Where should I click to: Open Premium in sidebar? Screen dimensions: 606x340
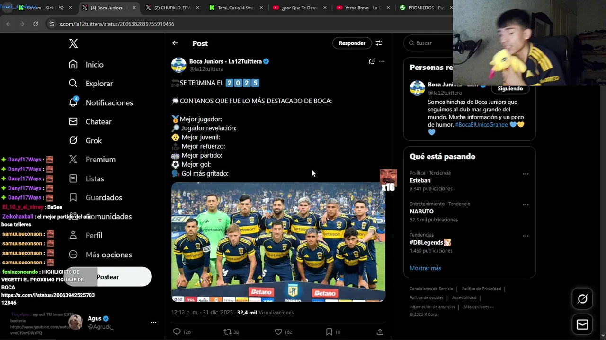92,160
